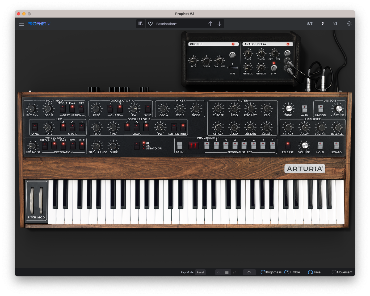Toggle LFO Sync button
The width and height of the screenshot is (370, 296).
(x=35, y=127)
